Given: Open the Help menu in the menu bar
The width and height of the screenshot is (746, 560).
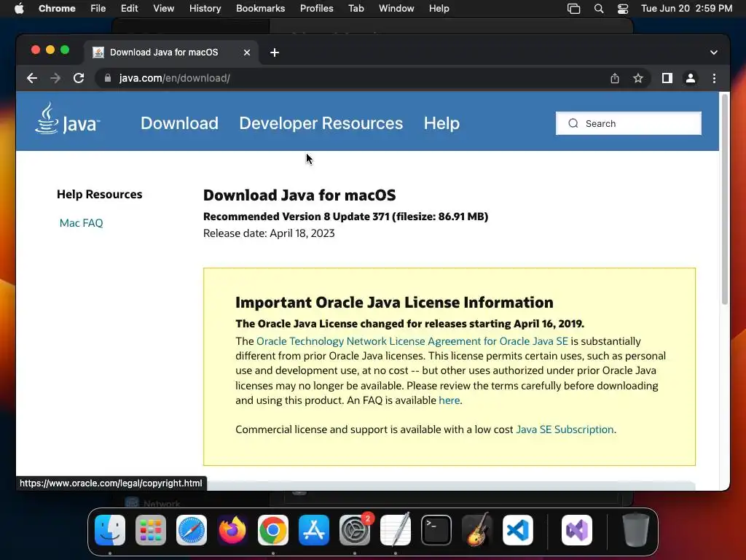Looking at the screenshot, I should [x=439, y=9].
